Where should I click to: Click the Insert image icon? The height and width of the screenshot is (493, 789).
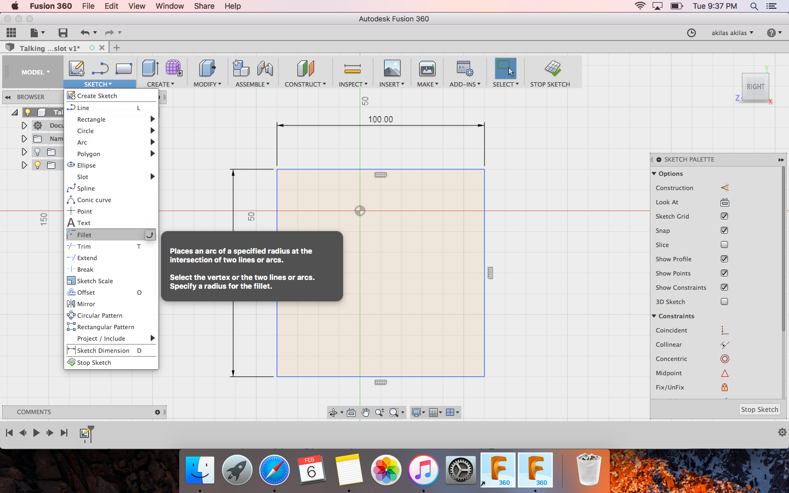(392, 69)
